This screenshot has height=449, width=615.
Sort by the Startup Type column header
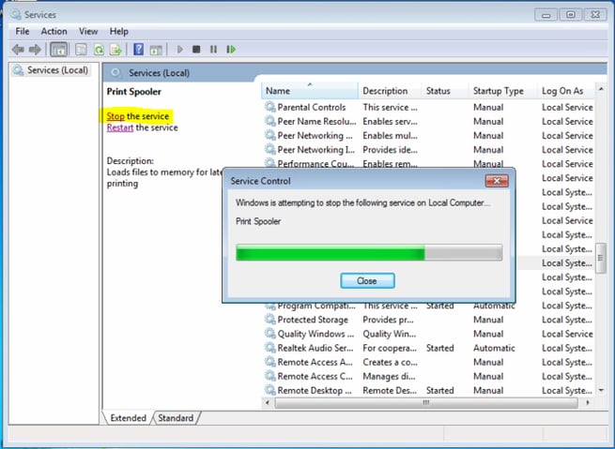coord(499,91)
